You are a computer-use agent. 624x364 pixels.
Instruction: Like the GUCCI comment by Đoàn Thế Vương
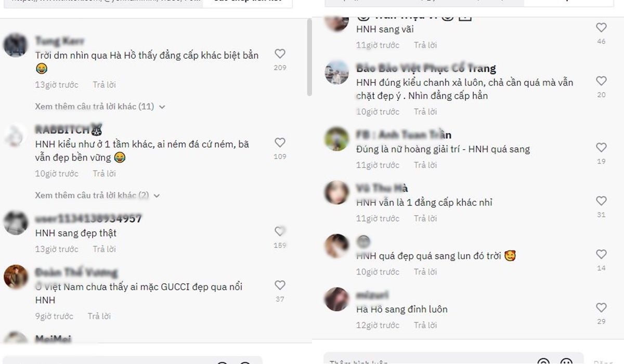(280, 285)
